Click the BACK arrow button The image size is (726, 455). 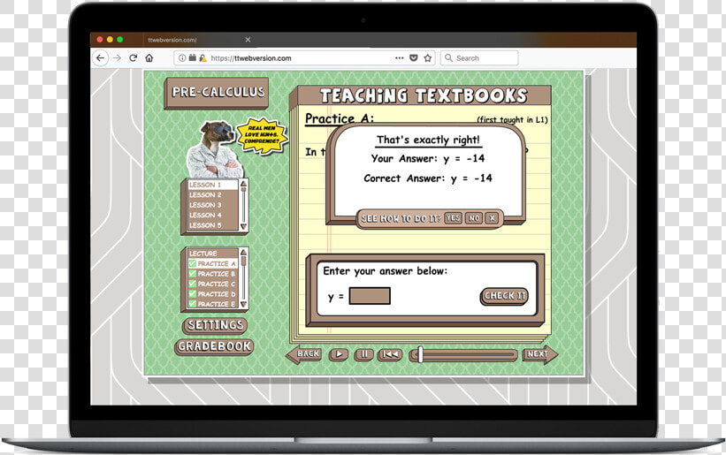pyautogui.click(x=304, y=354)
